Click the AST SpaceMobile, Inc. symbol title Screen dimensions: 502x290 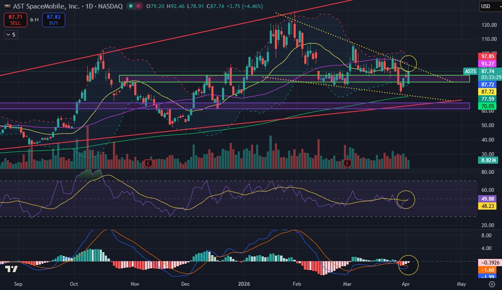pos(46,6)
